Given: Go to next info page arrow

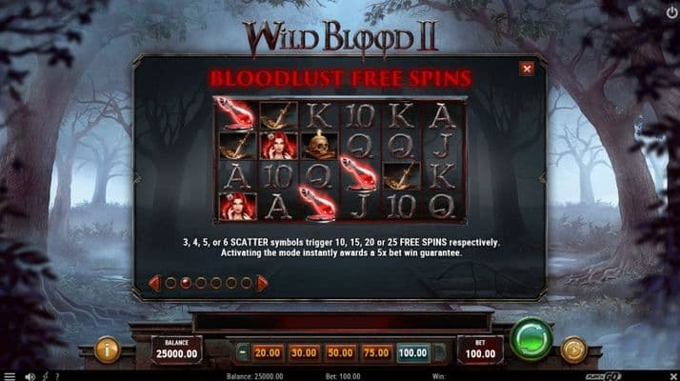Looking at the screenshot, I should click(262, 283).
